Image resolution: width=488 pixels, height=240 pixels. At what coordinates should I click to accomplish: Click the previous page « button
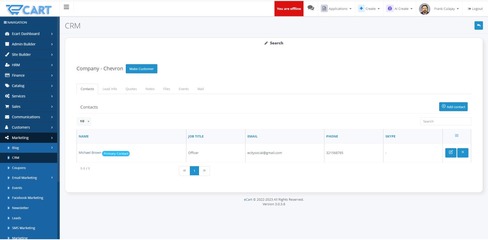(x=185, y=171)
